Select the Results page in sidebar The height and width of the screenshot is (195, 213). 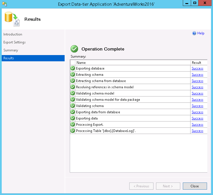pos(33,58)
